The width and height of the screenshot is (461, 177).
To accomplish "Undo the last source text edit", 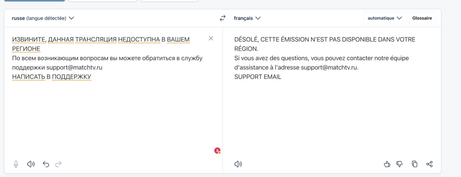I will click(x=46, y=164).
